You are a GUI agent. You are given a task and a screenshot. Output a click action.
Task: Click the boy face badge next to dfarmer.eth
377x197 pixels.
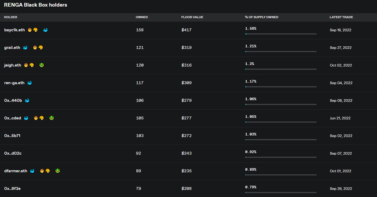click(42, 171)
